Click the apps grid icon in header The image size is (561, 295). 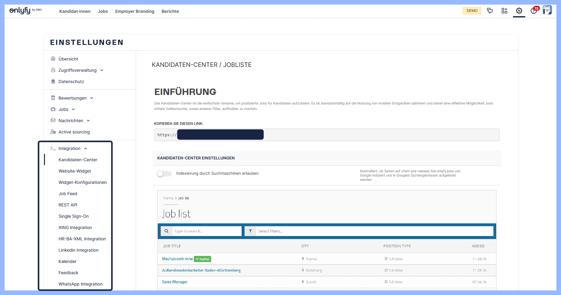pos(504,11)
